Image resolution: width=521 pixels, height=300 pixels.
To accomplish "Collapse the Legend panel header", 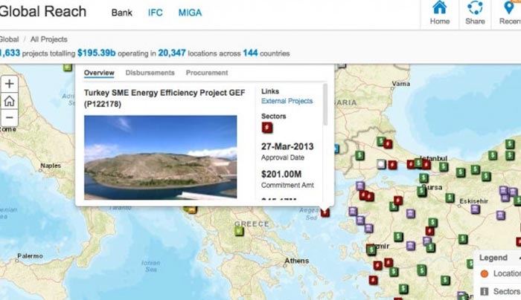I will click(497, 258).
